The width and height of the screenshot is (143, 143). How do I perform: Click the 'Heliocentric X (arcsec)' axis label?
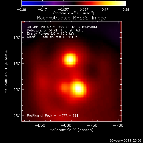[x=71, y=130]
